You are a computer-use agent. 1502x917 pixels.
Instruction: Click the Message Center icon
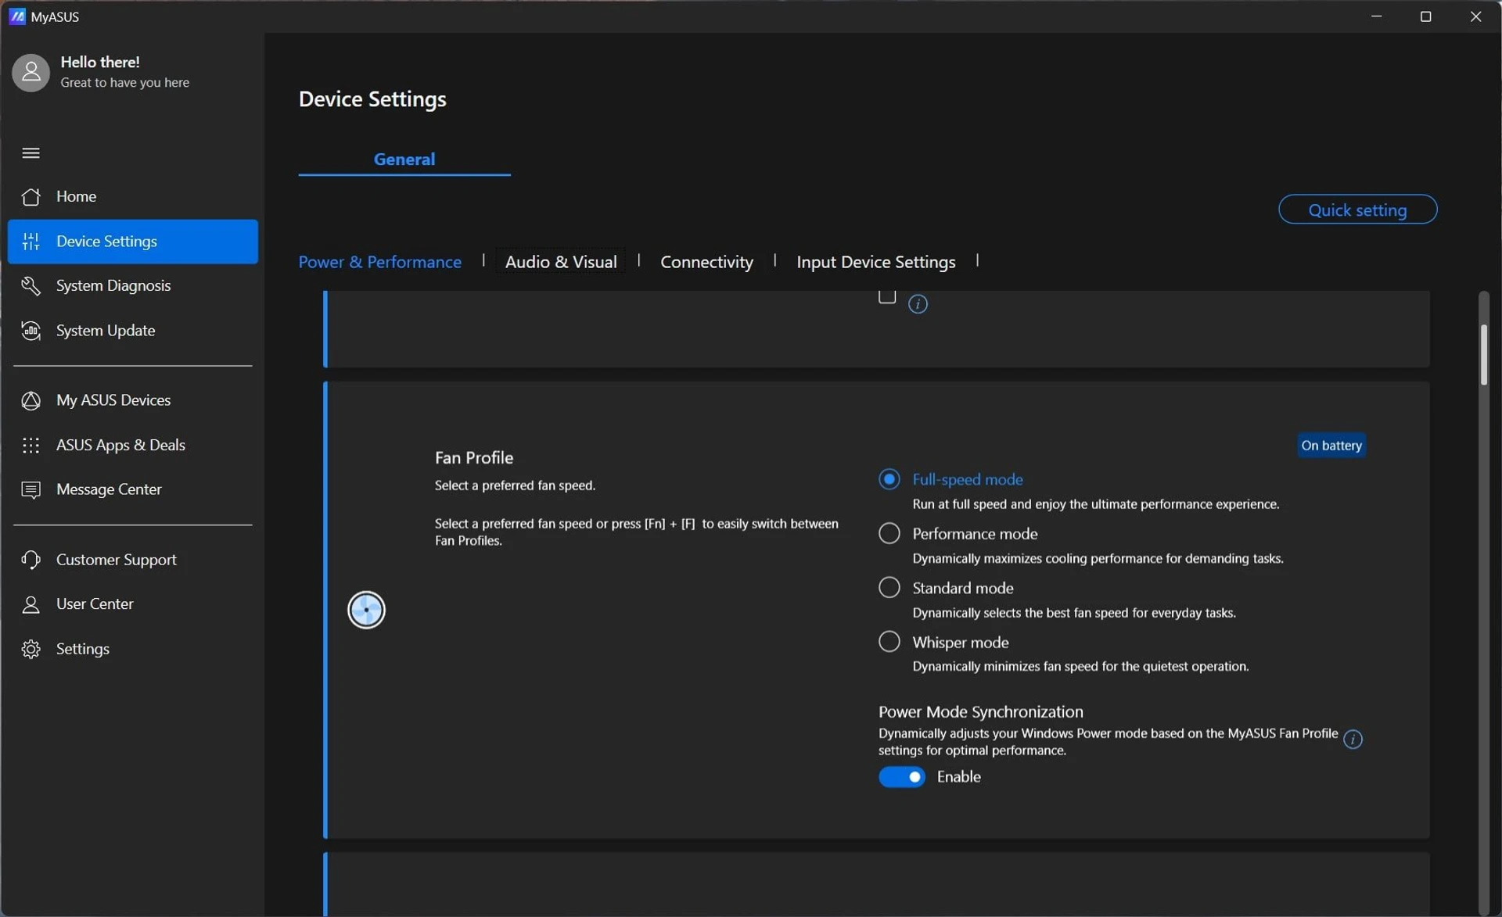click(31, 490)
